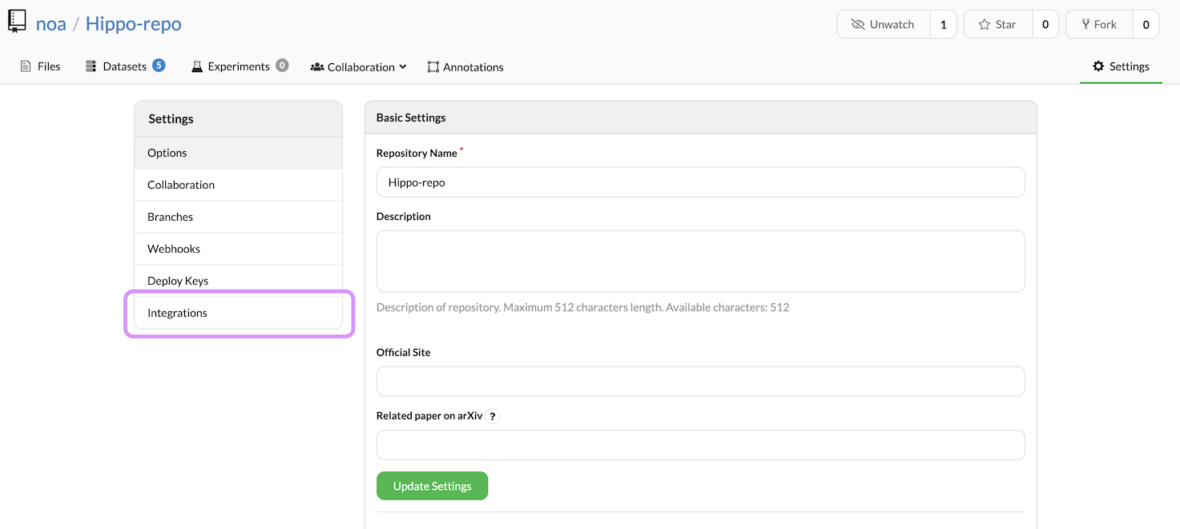Open the Annotations tab
Image resolution: width=1180 pixels, height=529 pixels.
(x=465, y=67)
